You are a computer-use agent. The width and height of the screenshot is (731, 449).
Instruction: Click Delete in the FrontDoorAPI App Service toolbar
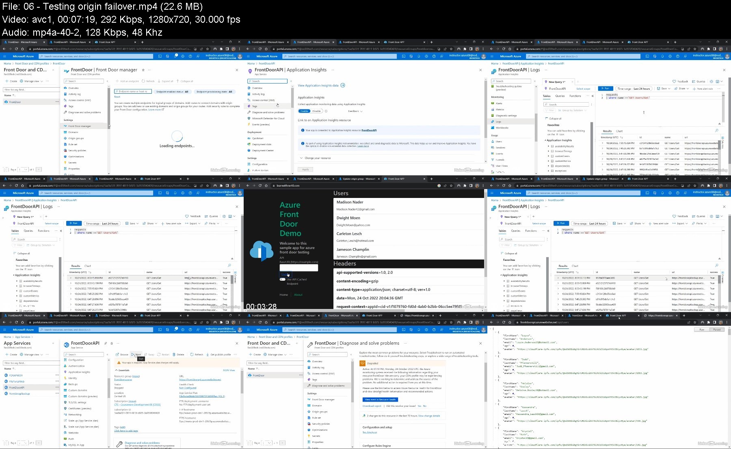coord(179,354)
